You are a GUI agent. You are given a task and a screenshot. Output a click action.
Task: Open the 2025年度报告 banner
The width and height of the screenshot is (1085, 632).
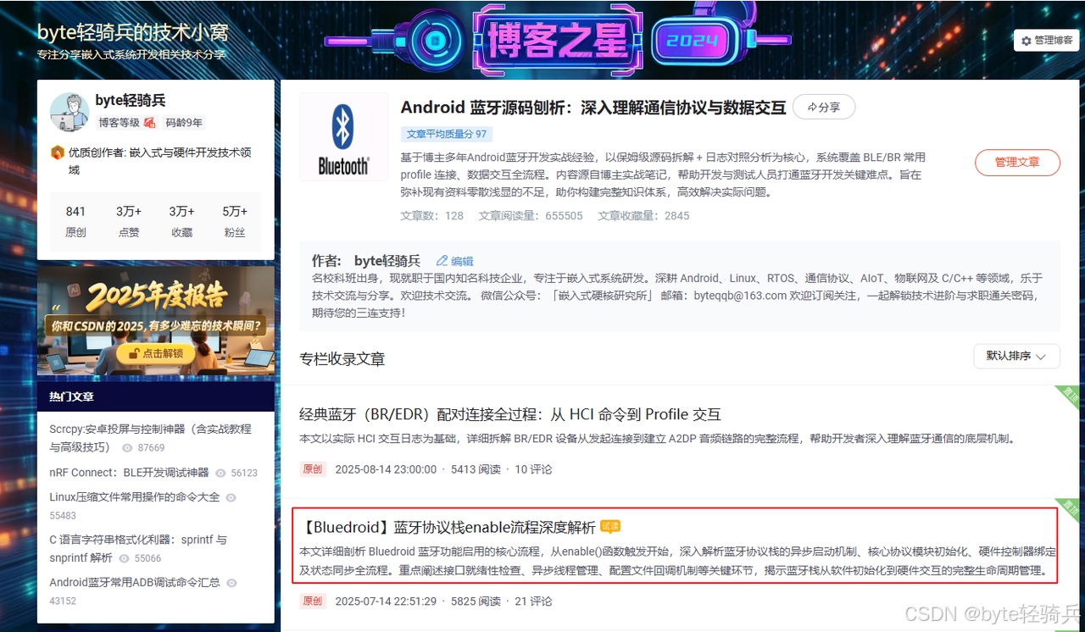click(x=156, y=320)
